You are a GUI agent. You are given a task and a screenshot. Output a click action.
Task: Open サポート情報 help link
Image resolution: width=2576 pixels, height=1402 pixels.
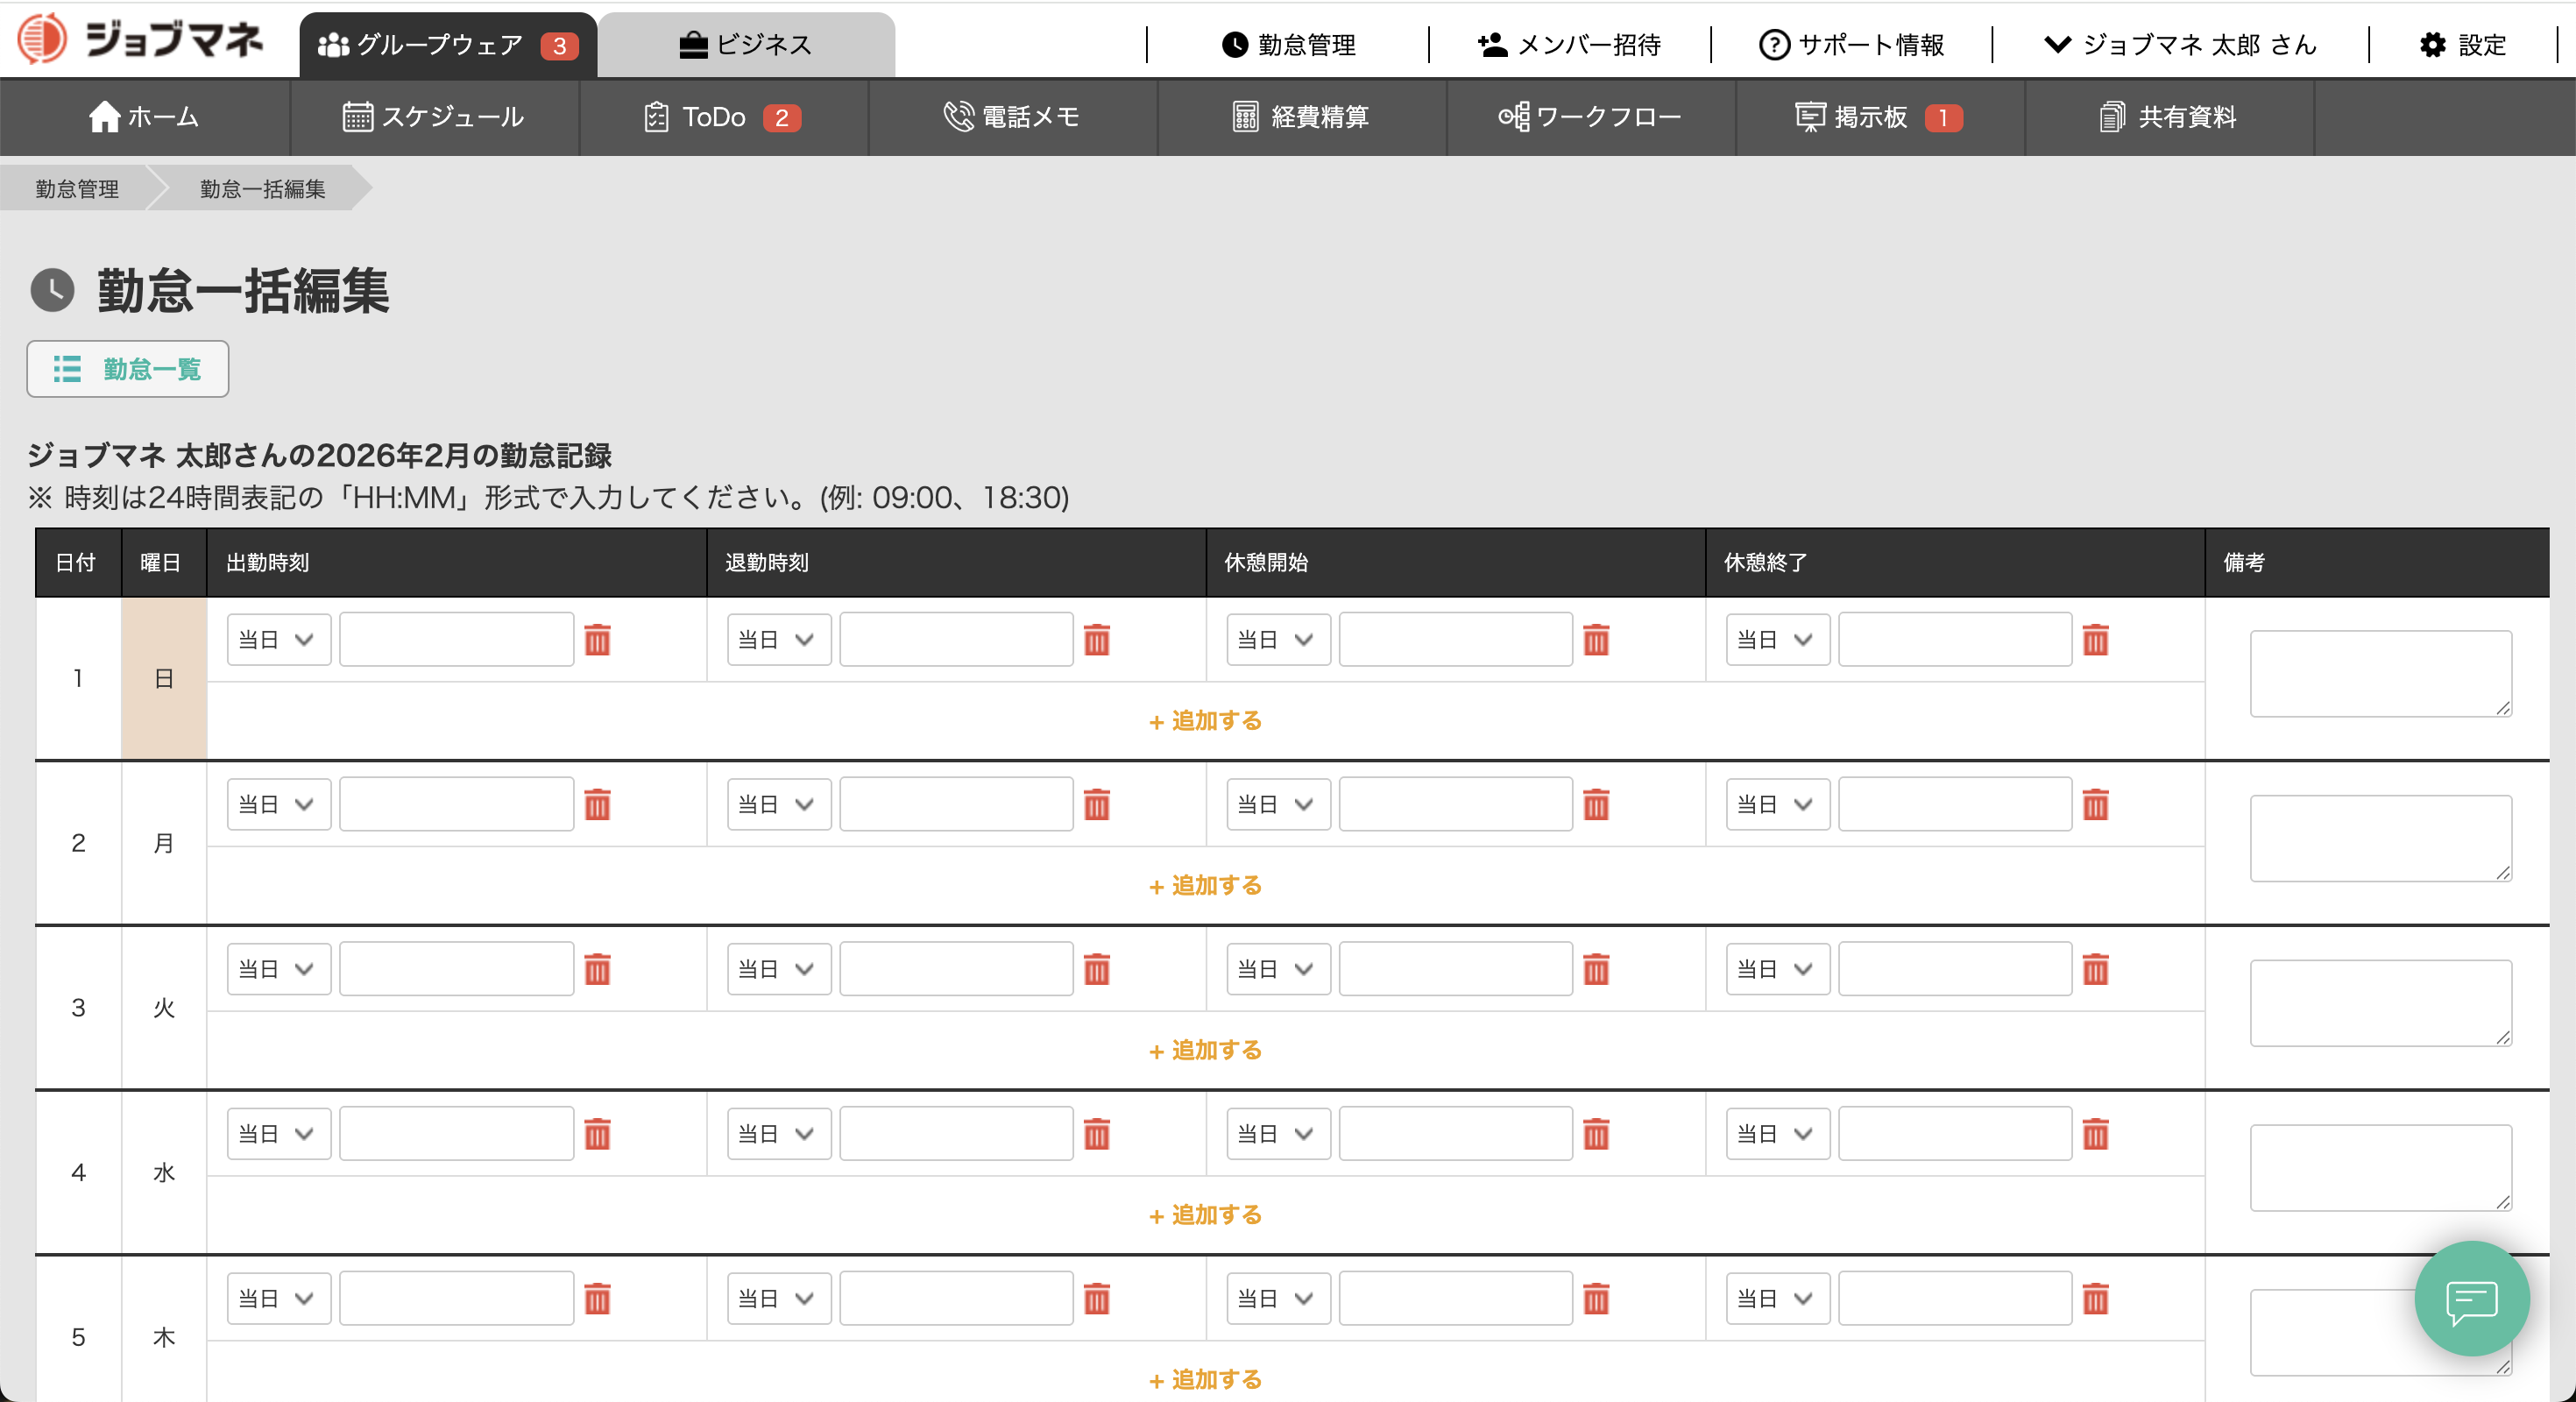point(1851,45)
